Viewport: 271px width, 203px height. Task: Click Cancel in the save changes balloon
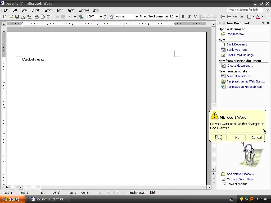256,137
